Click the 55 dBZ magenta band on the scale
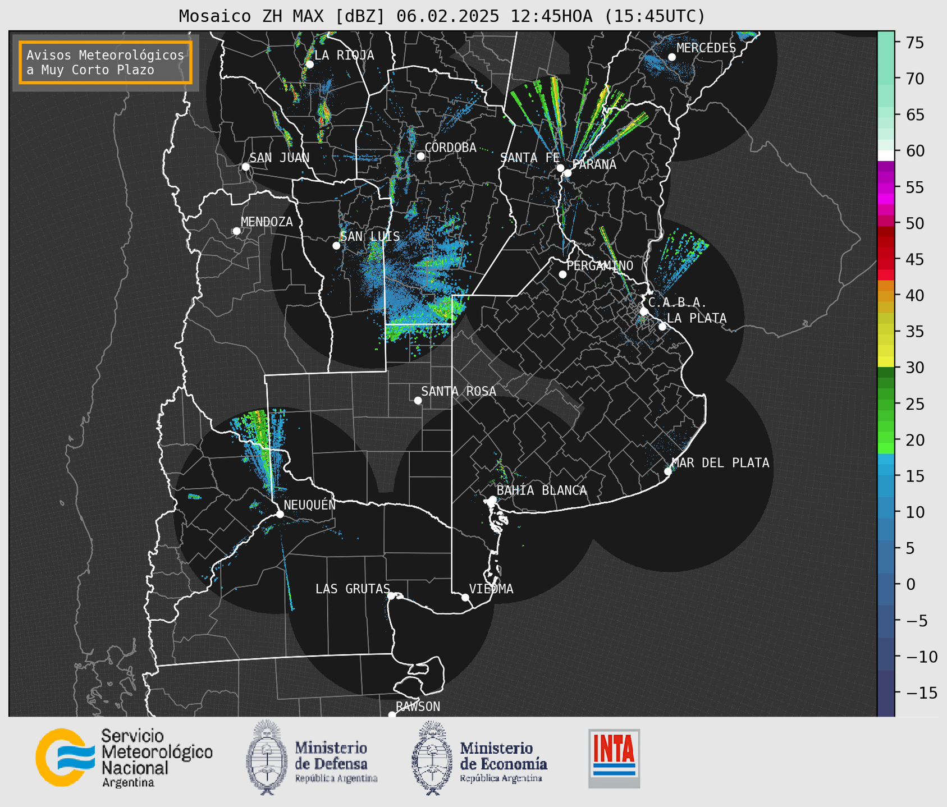Screen dimensions: 947x807 tap(886, 187)
